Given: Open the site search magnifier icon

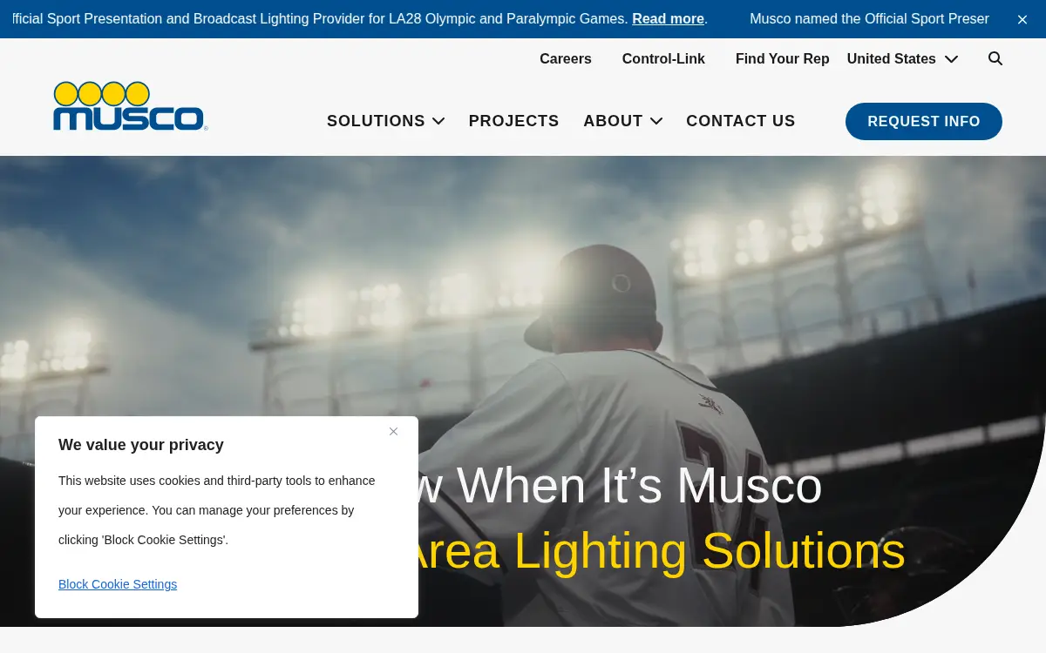Looking at the screenshot, I should click(995, 58).
